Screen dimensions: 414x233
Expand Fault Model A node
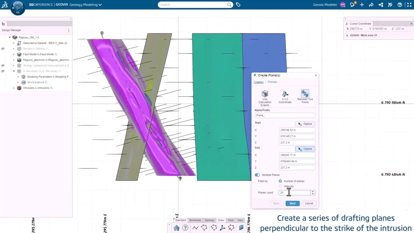tap(14, 54)
